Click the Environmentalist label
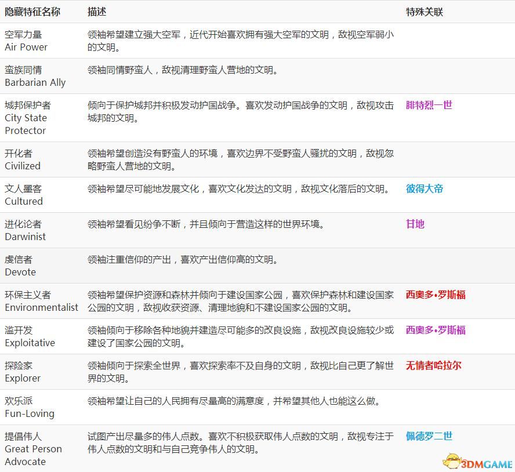This screenshot has height=472, width=515. tap(41, 307)
